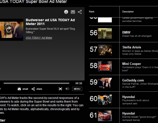158x123 pixels.
Task: Toggle fullscreen video mode
Action: coord(60,89)
